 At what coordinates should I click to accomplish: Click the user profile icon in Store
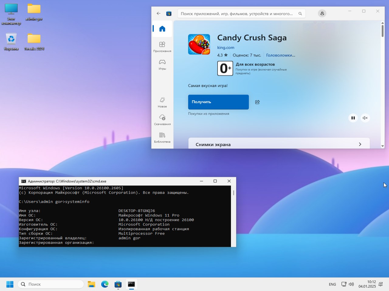[x=322, y=14]
